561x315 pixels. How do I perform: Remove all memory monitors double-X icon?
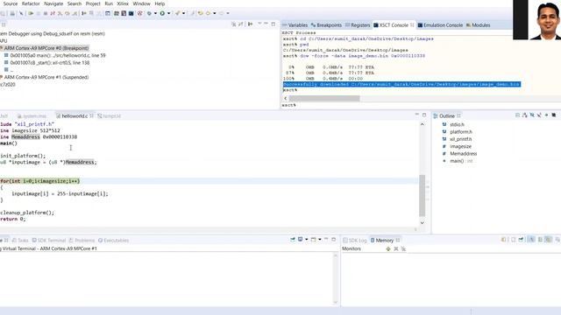tap(403, 248)
